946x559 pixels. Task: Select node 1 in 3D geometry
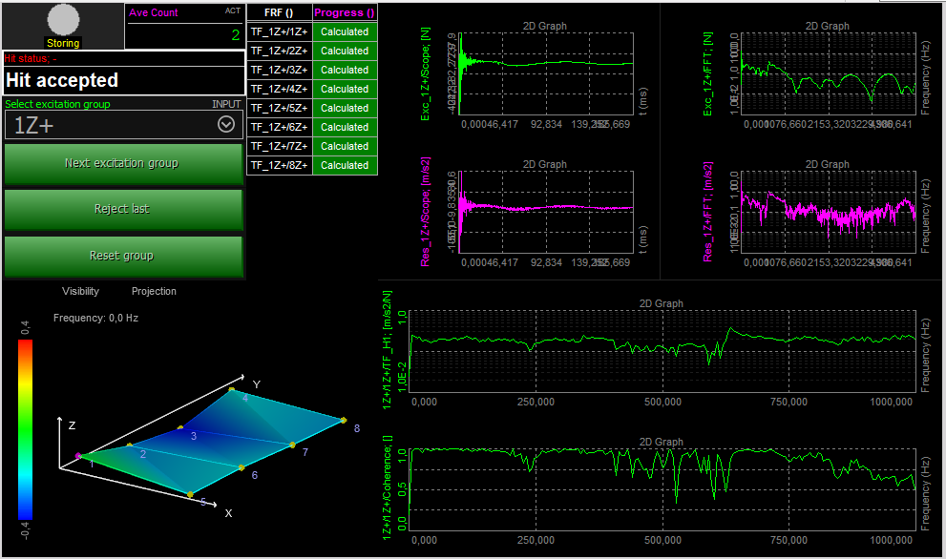tap(78, 456)
